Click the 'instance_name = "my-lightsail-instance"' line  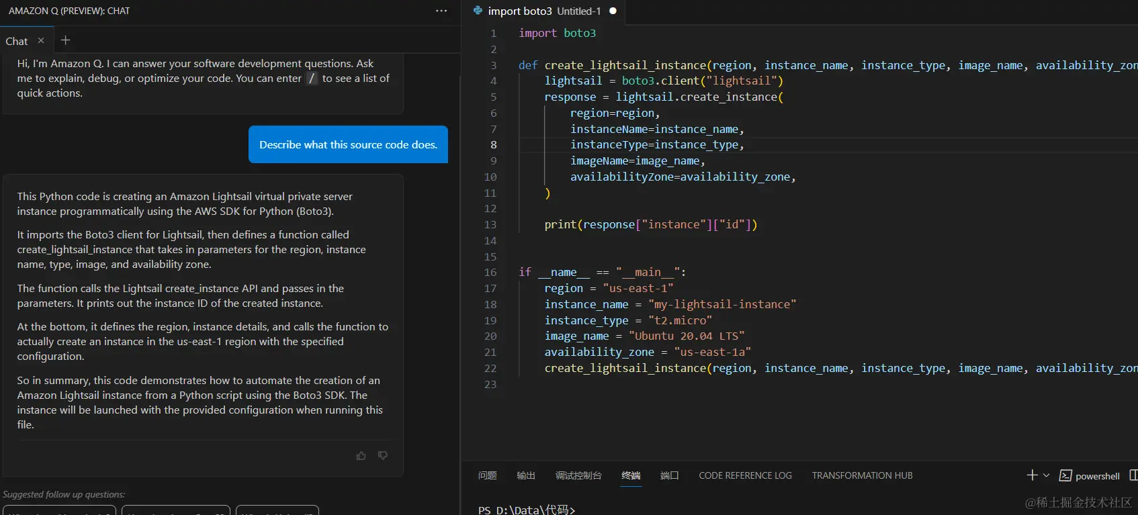[670, 304]
